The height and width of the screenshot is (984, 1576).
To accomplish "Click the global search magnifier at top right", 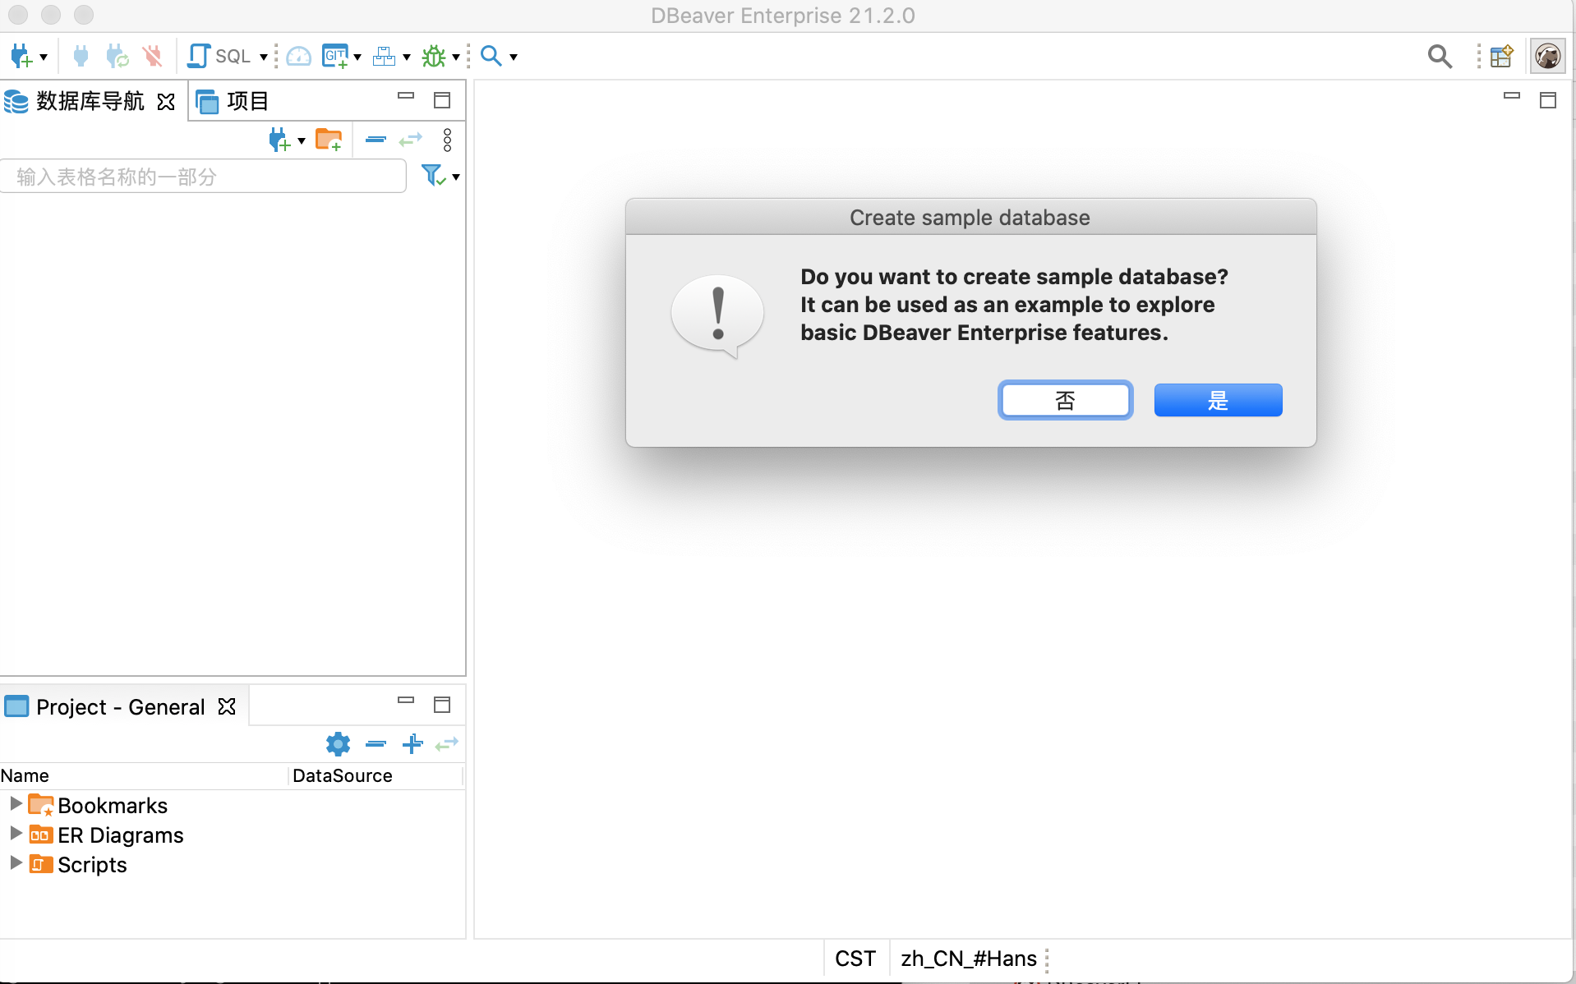I will click(x=1440, y=56).
